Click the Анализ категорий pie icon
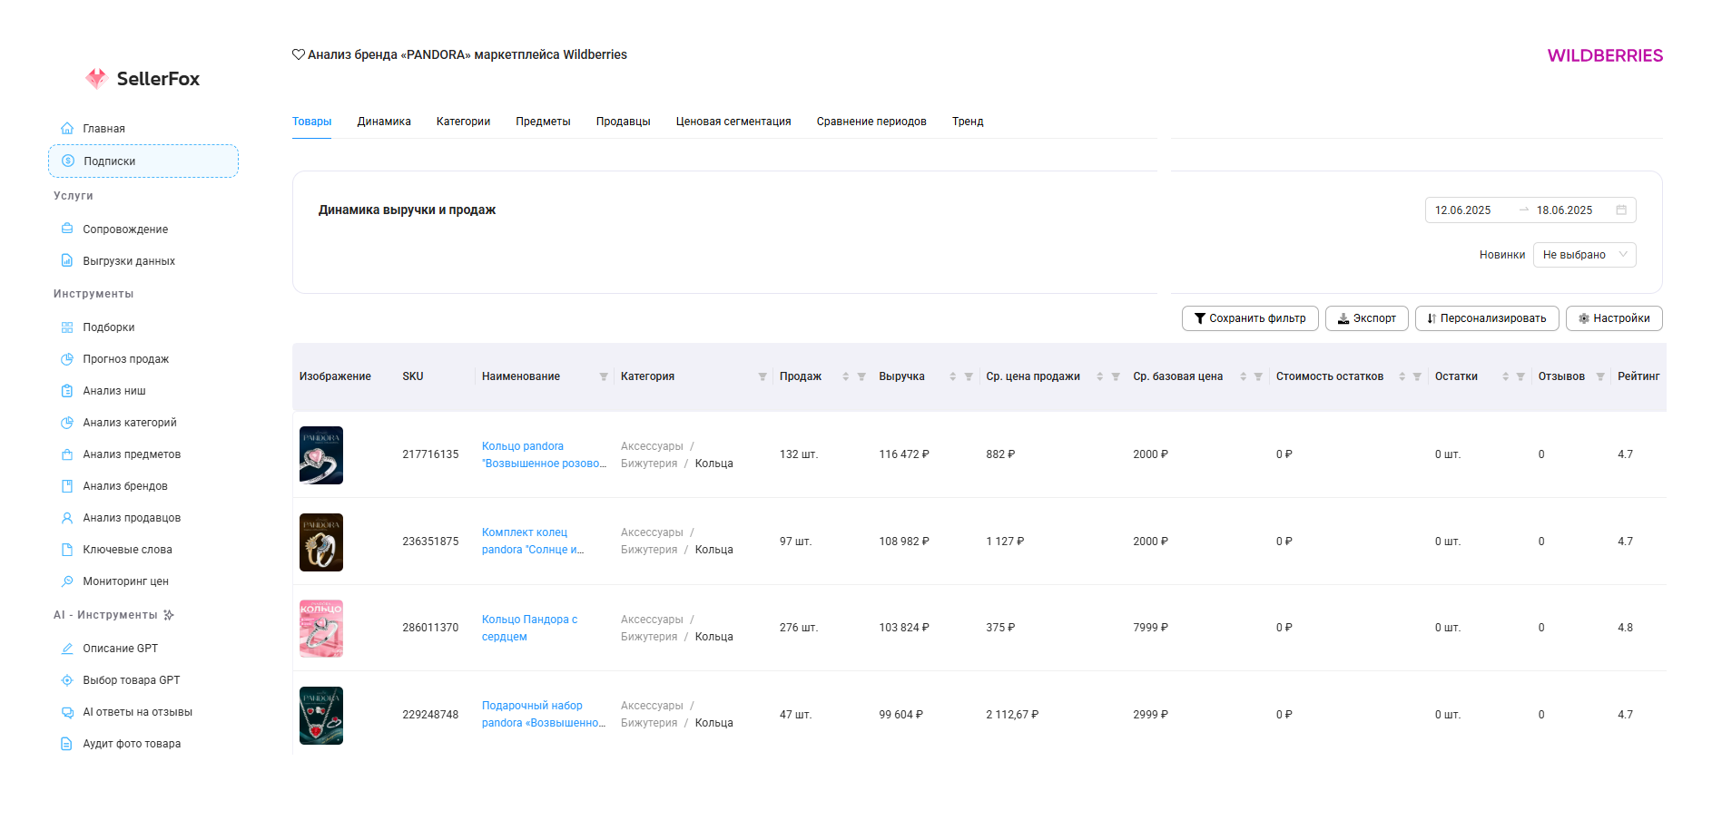Screen dimensions: 1712x820 [x=67, y=423]
